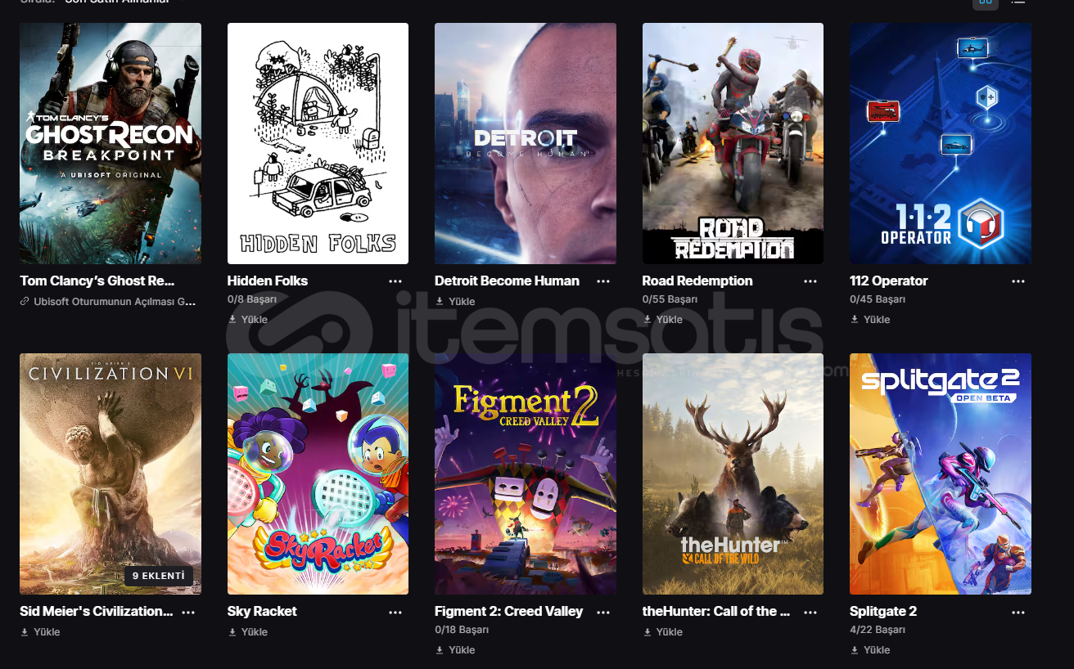Open options menu for theHunter: Call of the Wild
The image size is (1074, 669).
tap(810, 612)
